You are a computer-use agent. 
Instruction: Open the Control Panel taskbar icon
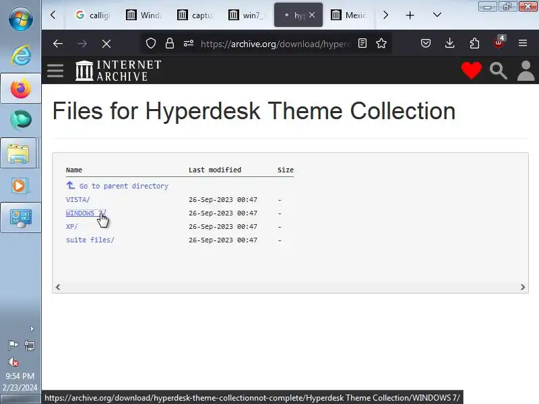click(21, 217)
